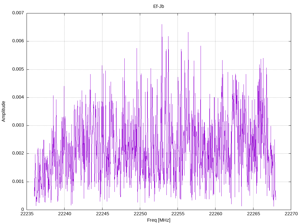Click the 22265 x-axis tick label
The image size is (299, 224).
point(253,214)
